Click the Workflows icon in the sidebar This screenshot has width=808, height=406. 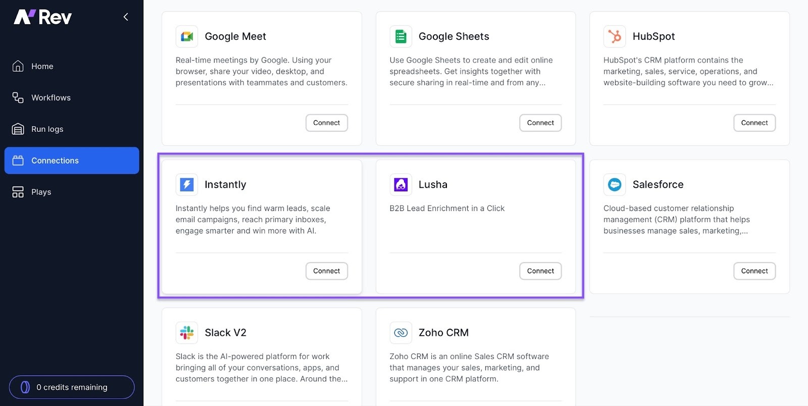point(18,97)
